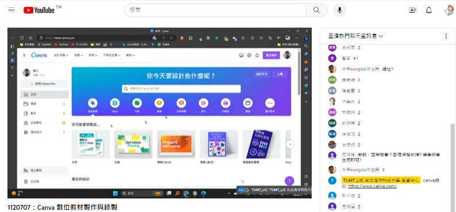Image resolution: width=456 pixels, height=212 pixels.
Task: Click the 'upload' button in Canva banner
Action: click(x=280, y=74)
